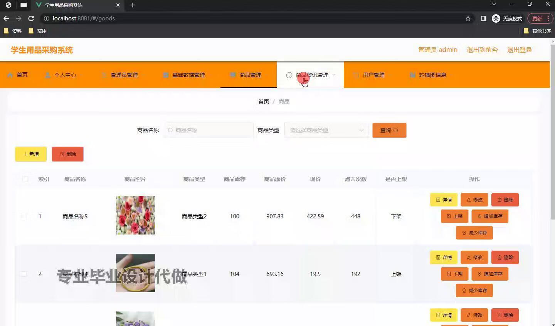This screenshot has height=326, width=555.
Task: Click the address bar URL field
Action: tap(254, 18)
